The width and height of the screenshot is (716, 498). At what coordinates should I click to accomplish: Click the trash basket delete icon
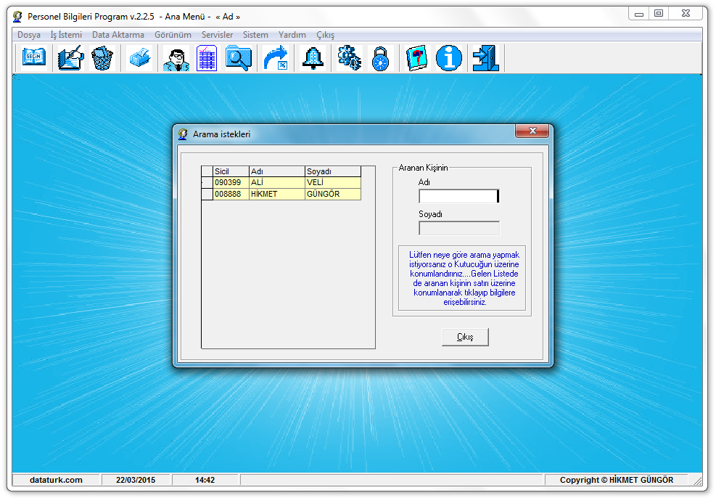(x=102, y=58)
